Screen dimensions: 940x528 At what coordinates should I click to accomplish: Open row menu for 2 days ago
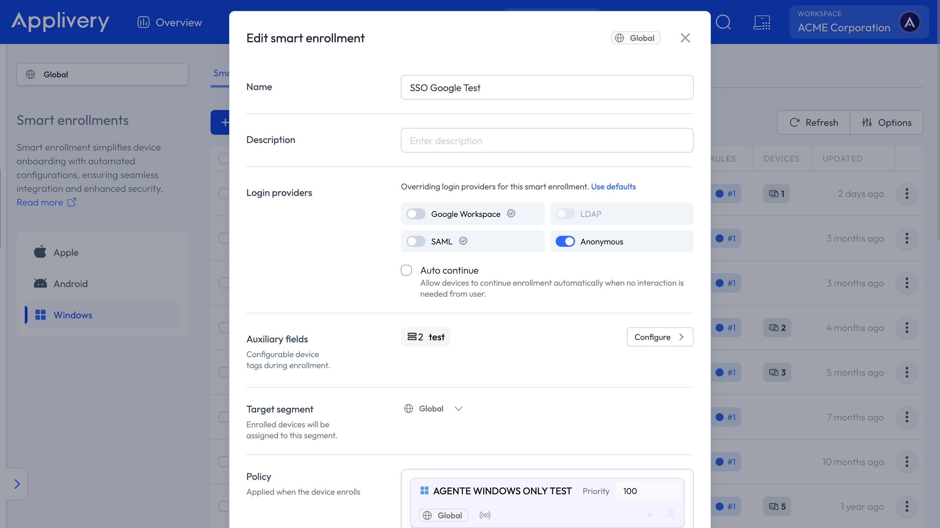(906, 194)
